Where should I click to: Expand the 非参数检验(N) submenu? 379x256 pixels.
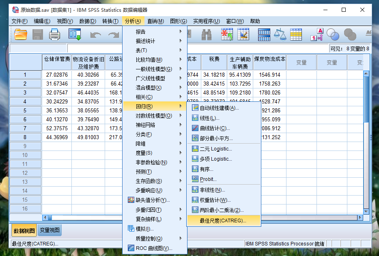155,162
